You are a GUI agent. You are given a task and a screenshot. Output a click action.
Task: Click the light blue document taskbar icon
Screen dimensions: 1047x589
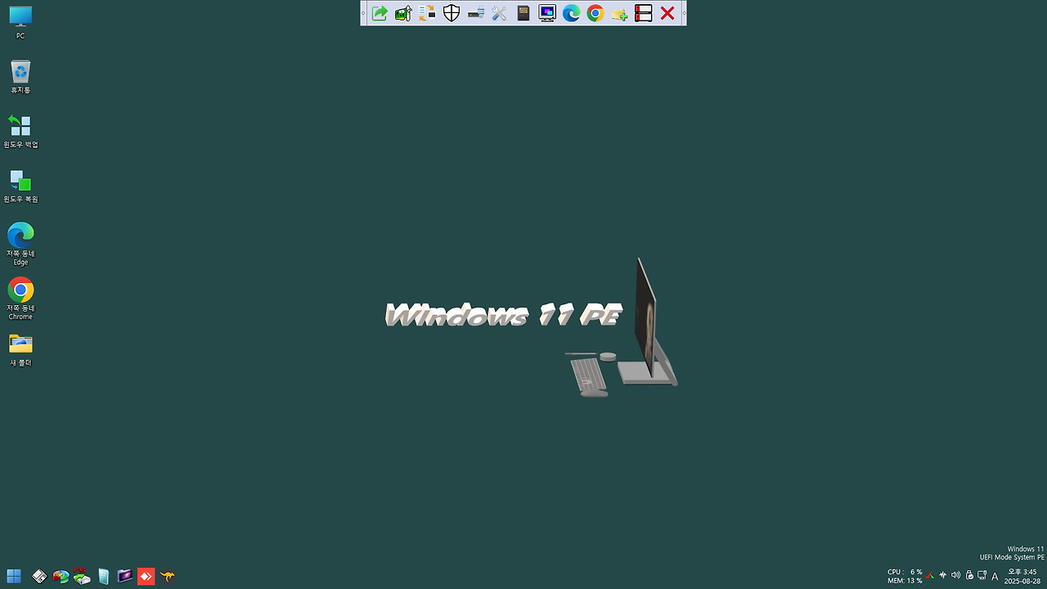[103, 576]
